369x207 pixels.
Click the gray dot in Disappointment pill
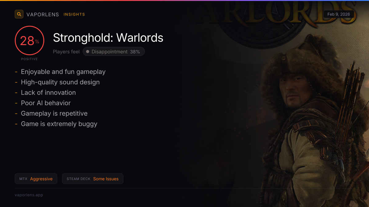point(88,52)
